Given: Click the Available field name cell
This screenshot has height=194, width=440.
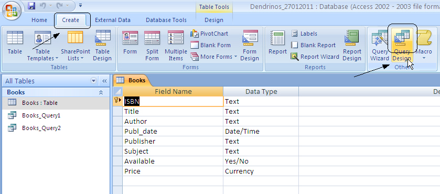Looking at the screenshot, I should (173, 161).
